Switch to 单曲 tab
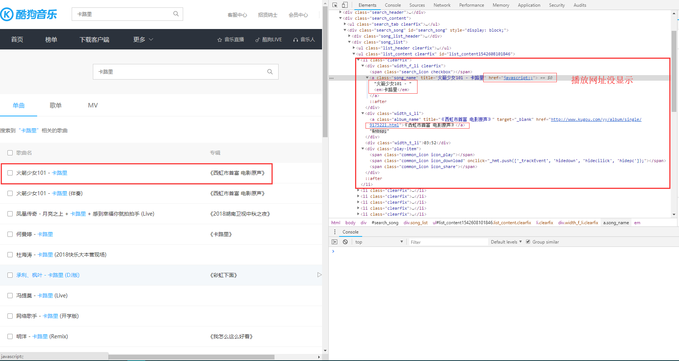The image size is (679, 361). point(19,105)
